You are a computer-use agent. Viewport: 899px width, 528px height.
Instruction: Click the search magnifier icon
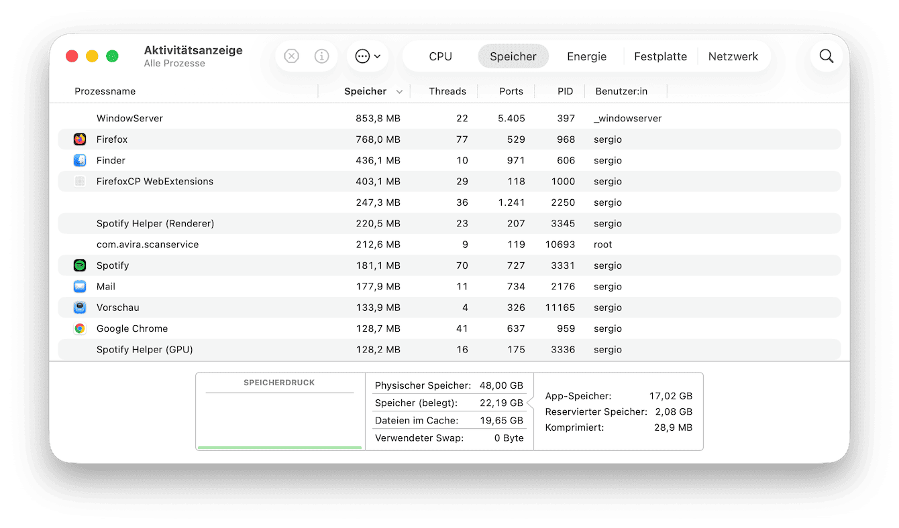point(827,56)
